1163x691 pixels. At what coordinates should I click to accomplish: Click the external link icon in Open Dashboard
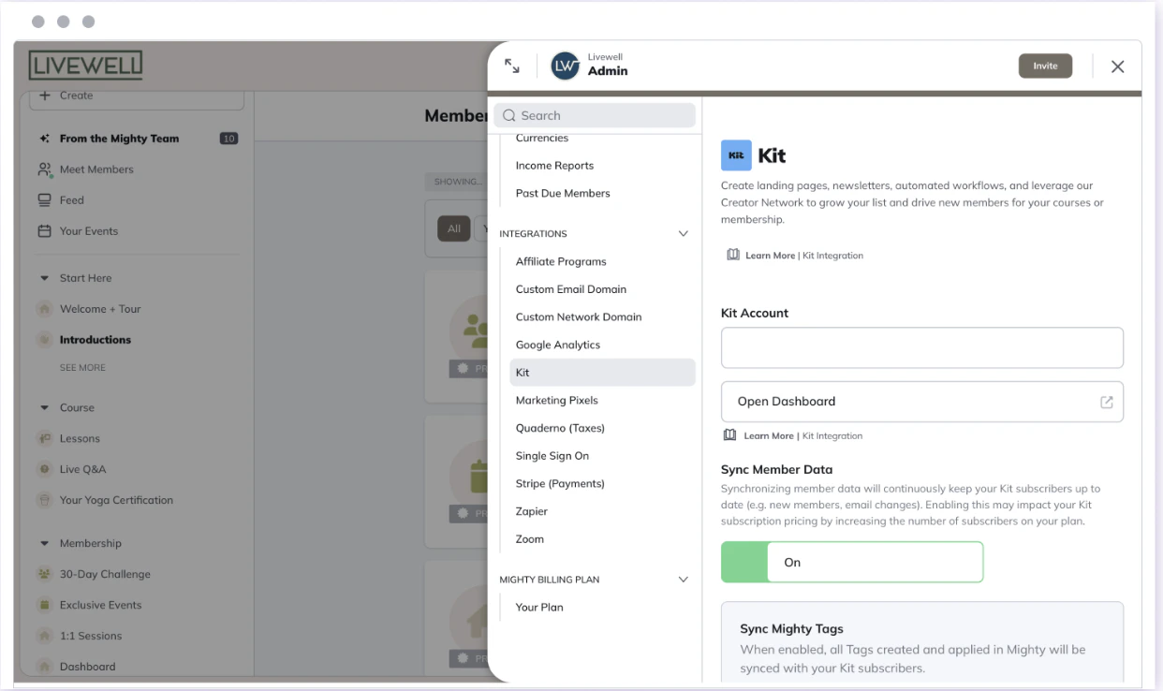pyautogui.click(x=1107, y=402)
